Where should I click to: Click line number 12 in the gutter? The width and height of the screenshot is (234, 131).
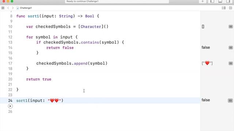pyautogui.click(x=10, y=37)
